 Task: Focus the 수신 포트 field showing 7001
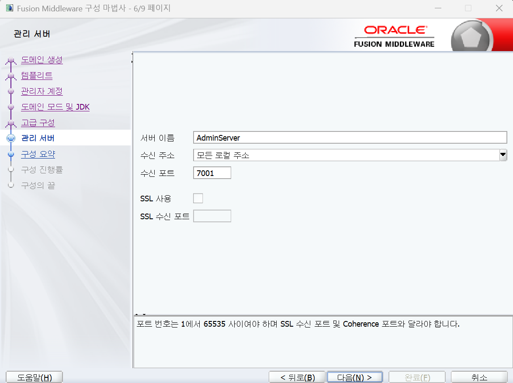click(212, 173)
